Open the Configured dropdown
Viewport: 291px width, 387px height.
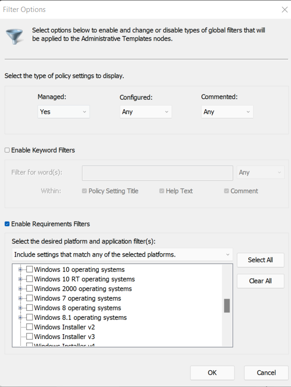click(145, 112)
